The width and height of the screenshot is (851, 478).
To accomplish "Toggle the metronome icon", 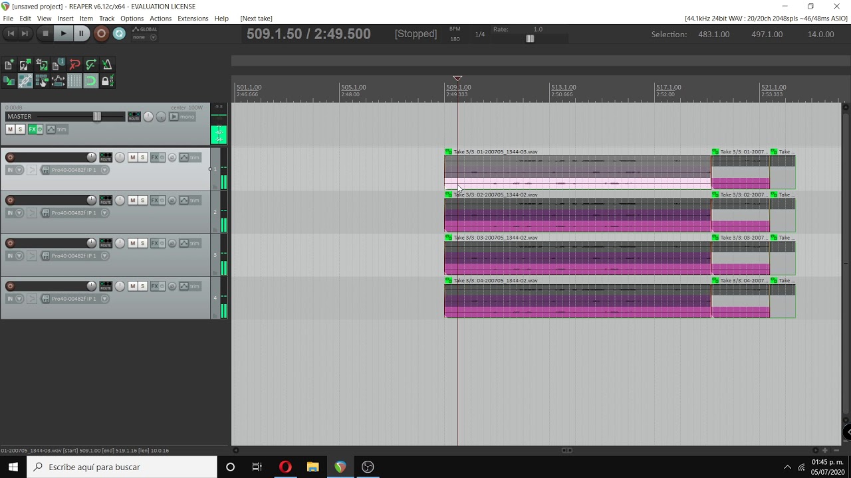I will [107, 65].
